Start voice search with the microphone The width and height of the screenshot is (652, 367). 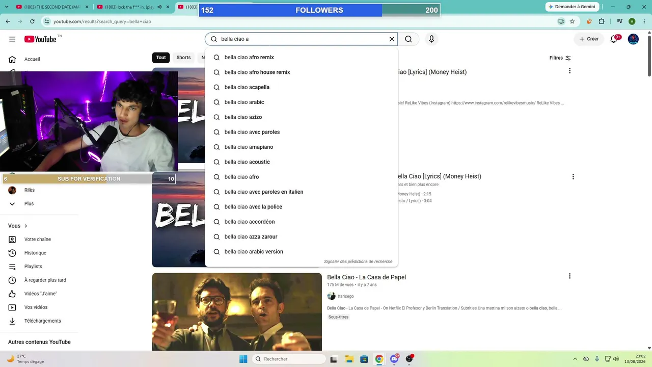431,39
